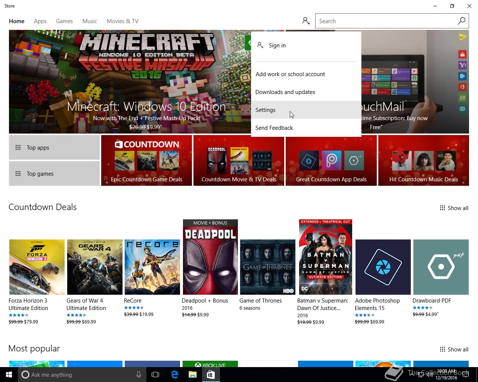Viewport: 478px width, 382px height.
Task: Click Drawboard PDF title text
Action: 432,300
